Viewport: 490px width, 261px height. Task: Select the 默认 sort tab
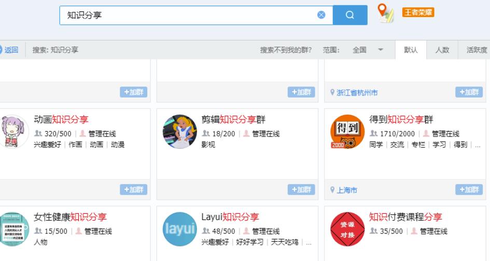click(x=410, y=50)
